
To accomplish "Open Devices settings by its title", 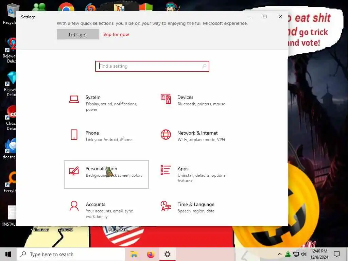I will tap(185, 97).
